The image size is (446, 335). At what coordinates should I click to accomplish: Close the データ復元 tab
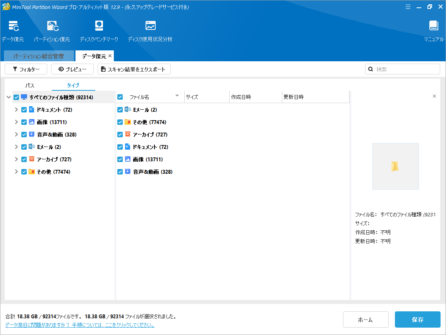(110, 56)
